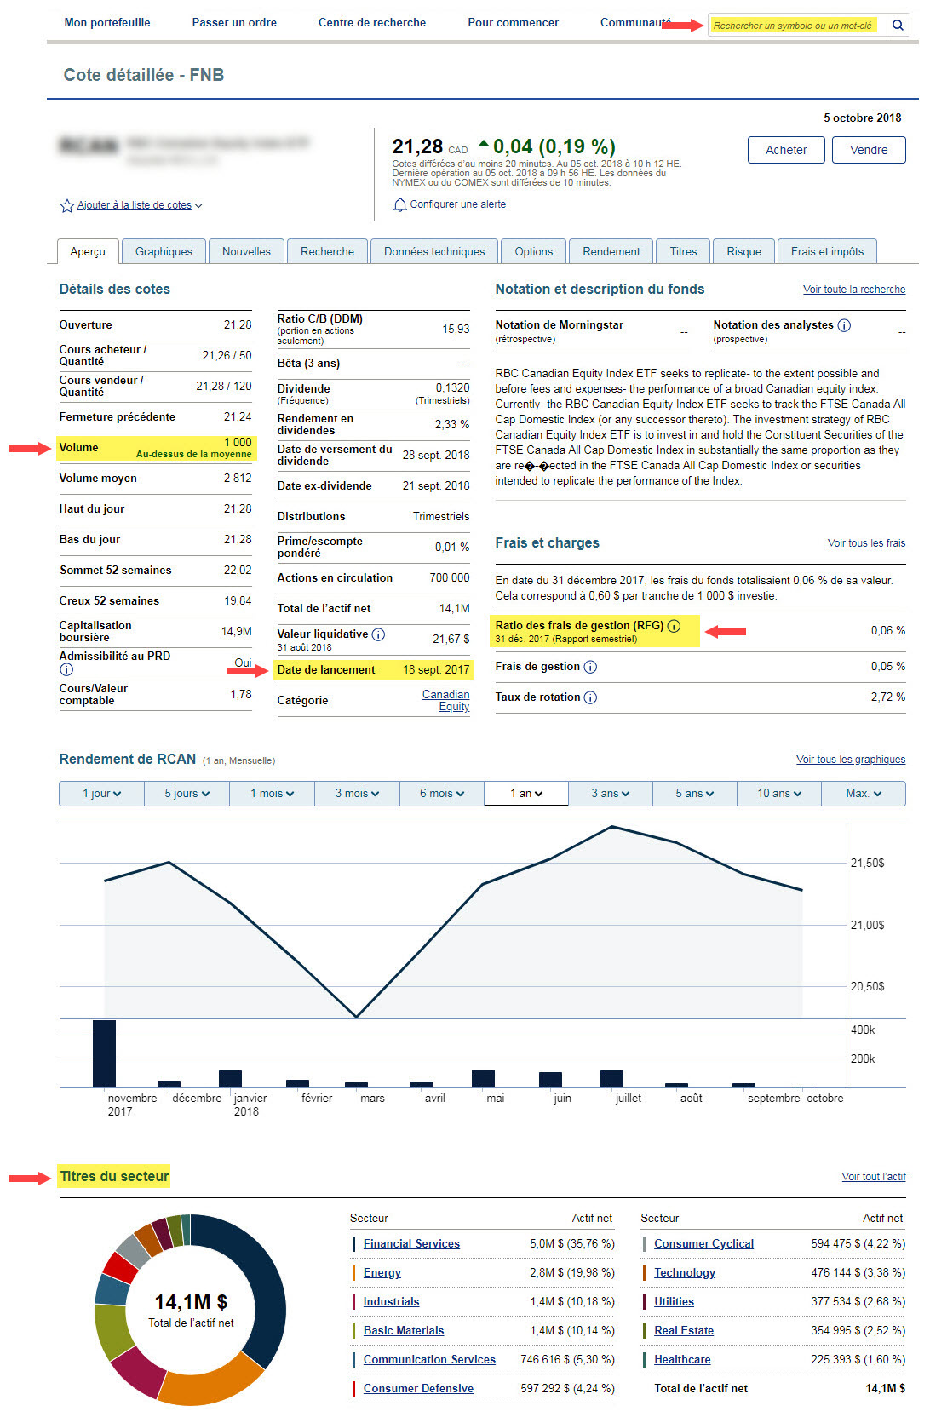Open the 3 mois period dropdown

[x=356, y=794]
